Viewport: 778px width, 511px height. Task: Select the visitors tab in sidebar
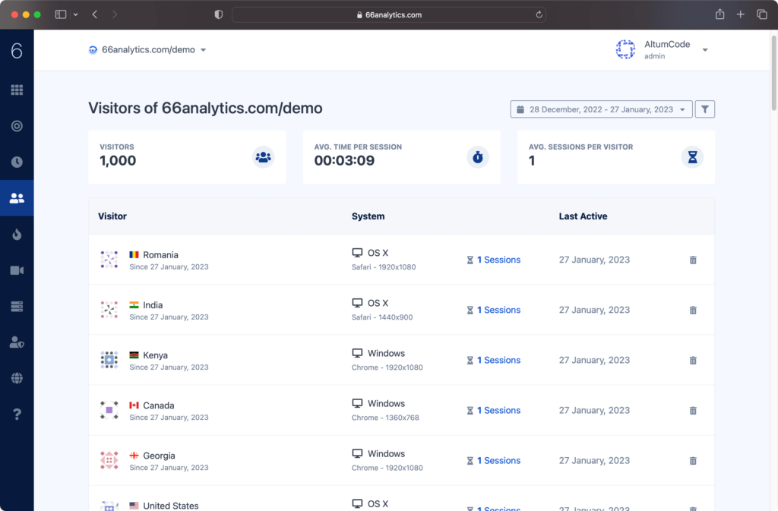coord(17,198)
